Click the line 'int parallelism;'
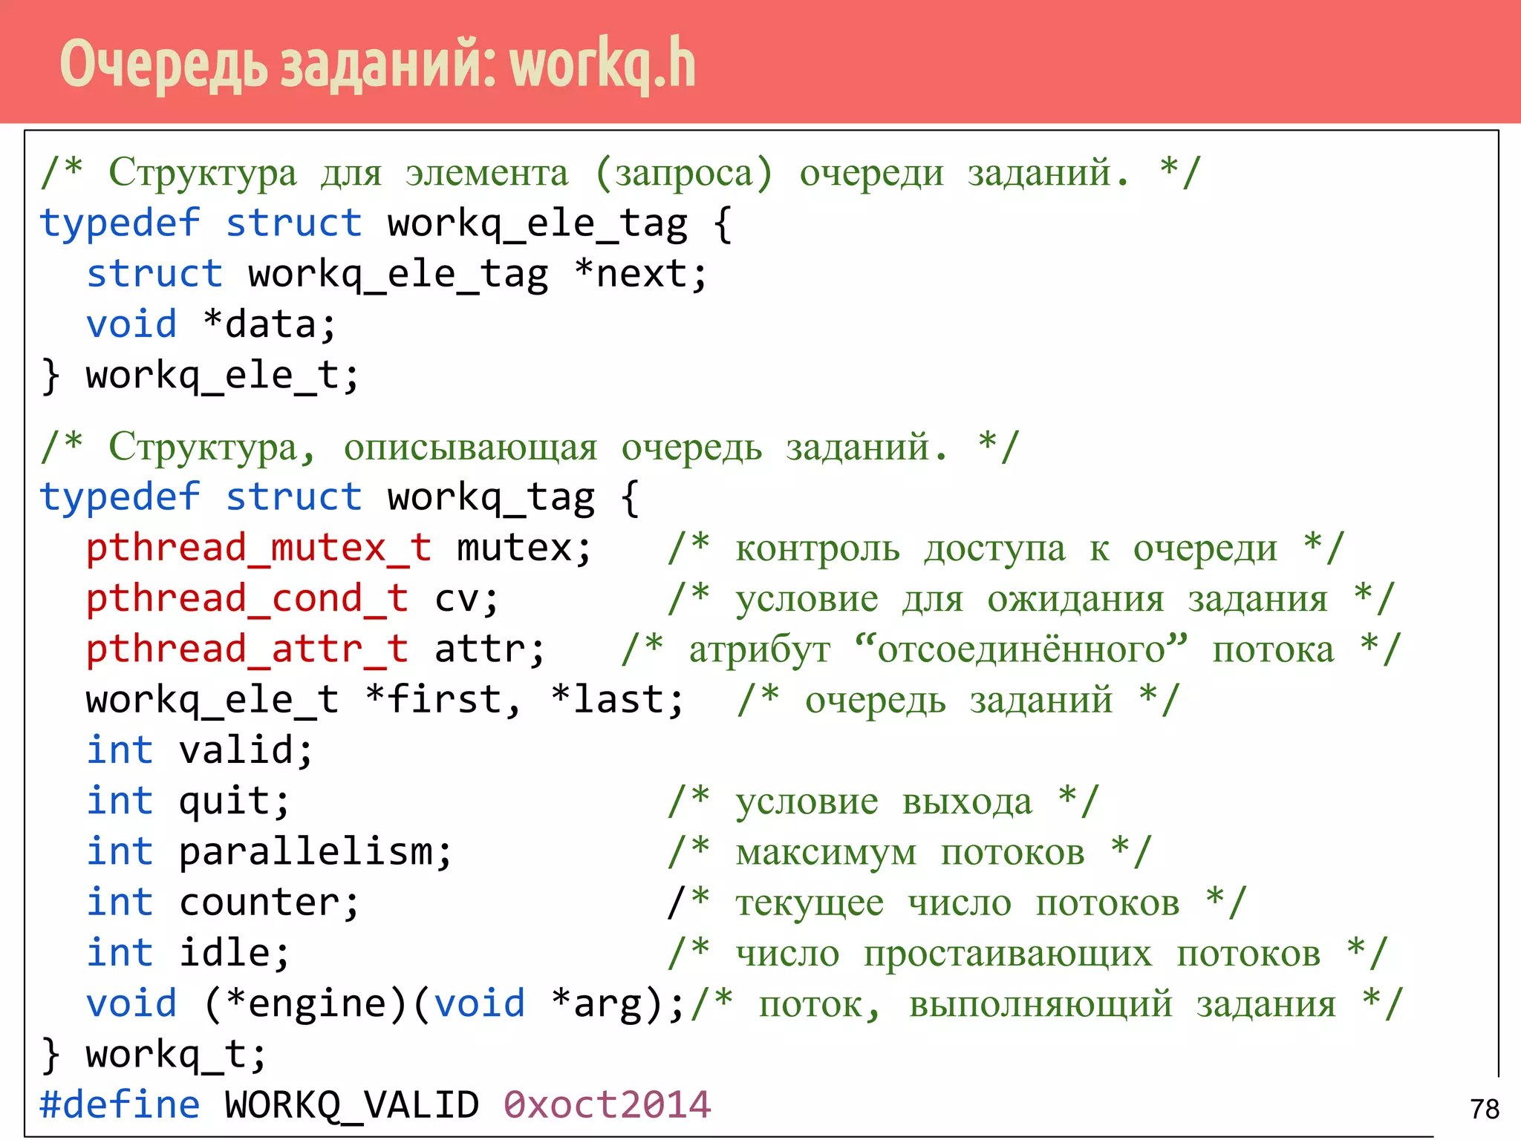The height and width of the screenshot is (1140, 1521). pyautogui.click(x=269, y=852)
